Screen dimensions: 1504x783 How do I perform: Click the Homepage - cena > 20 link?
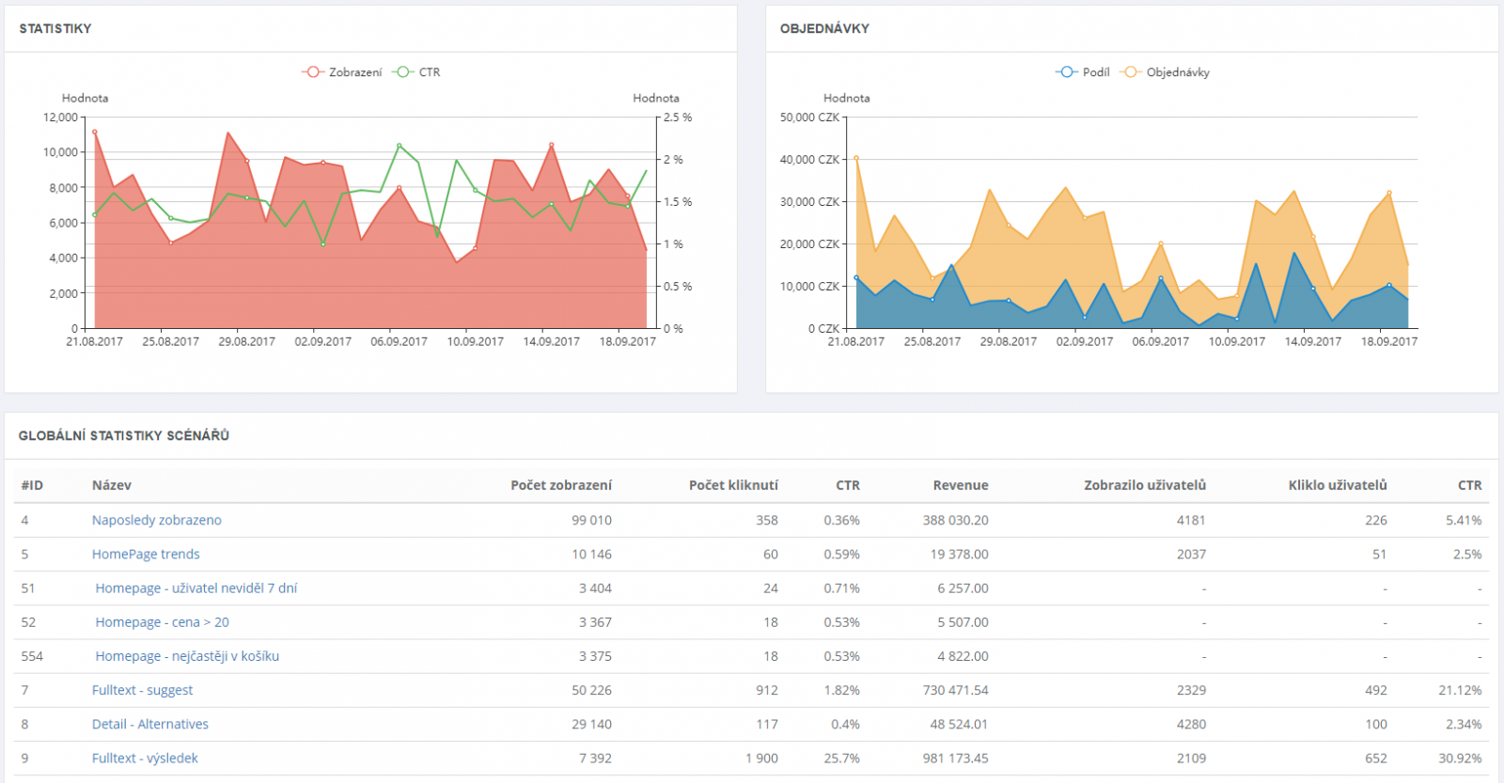tap(162, 622)
